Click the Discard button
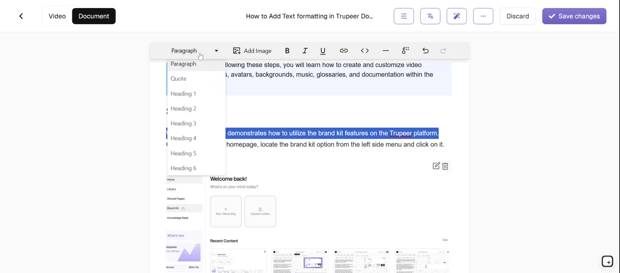This screenshot has height=273, width=620. click(518, 16)
